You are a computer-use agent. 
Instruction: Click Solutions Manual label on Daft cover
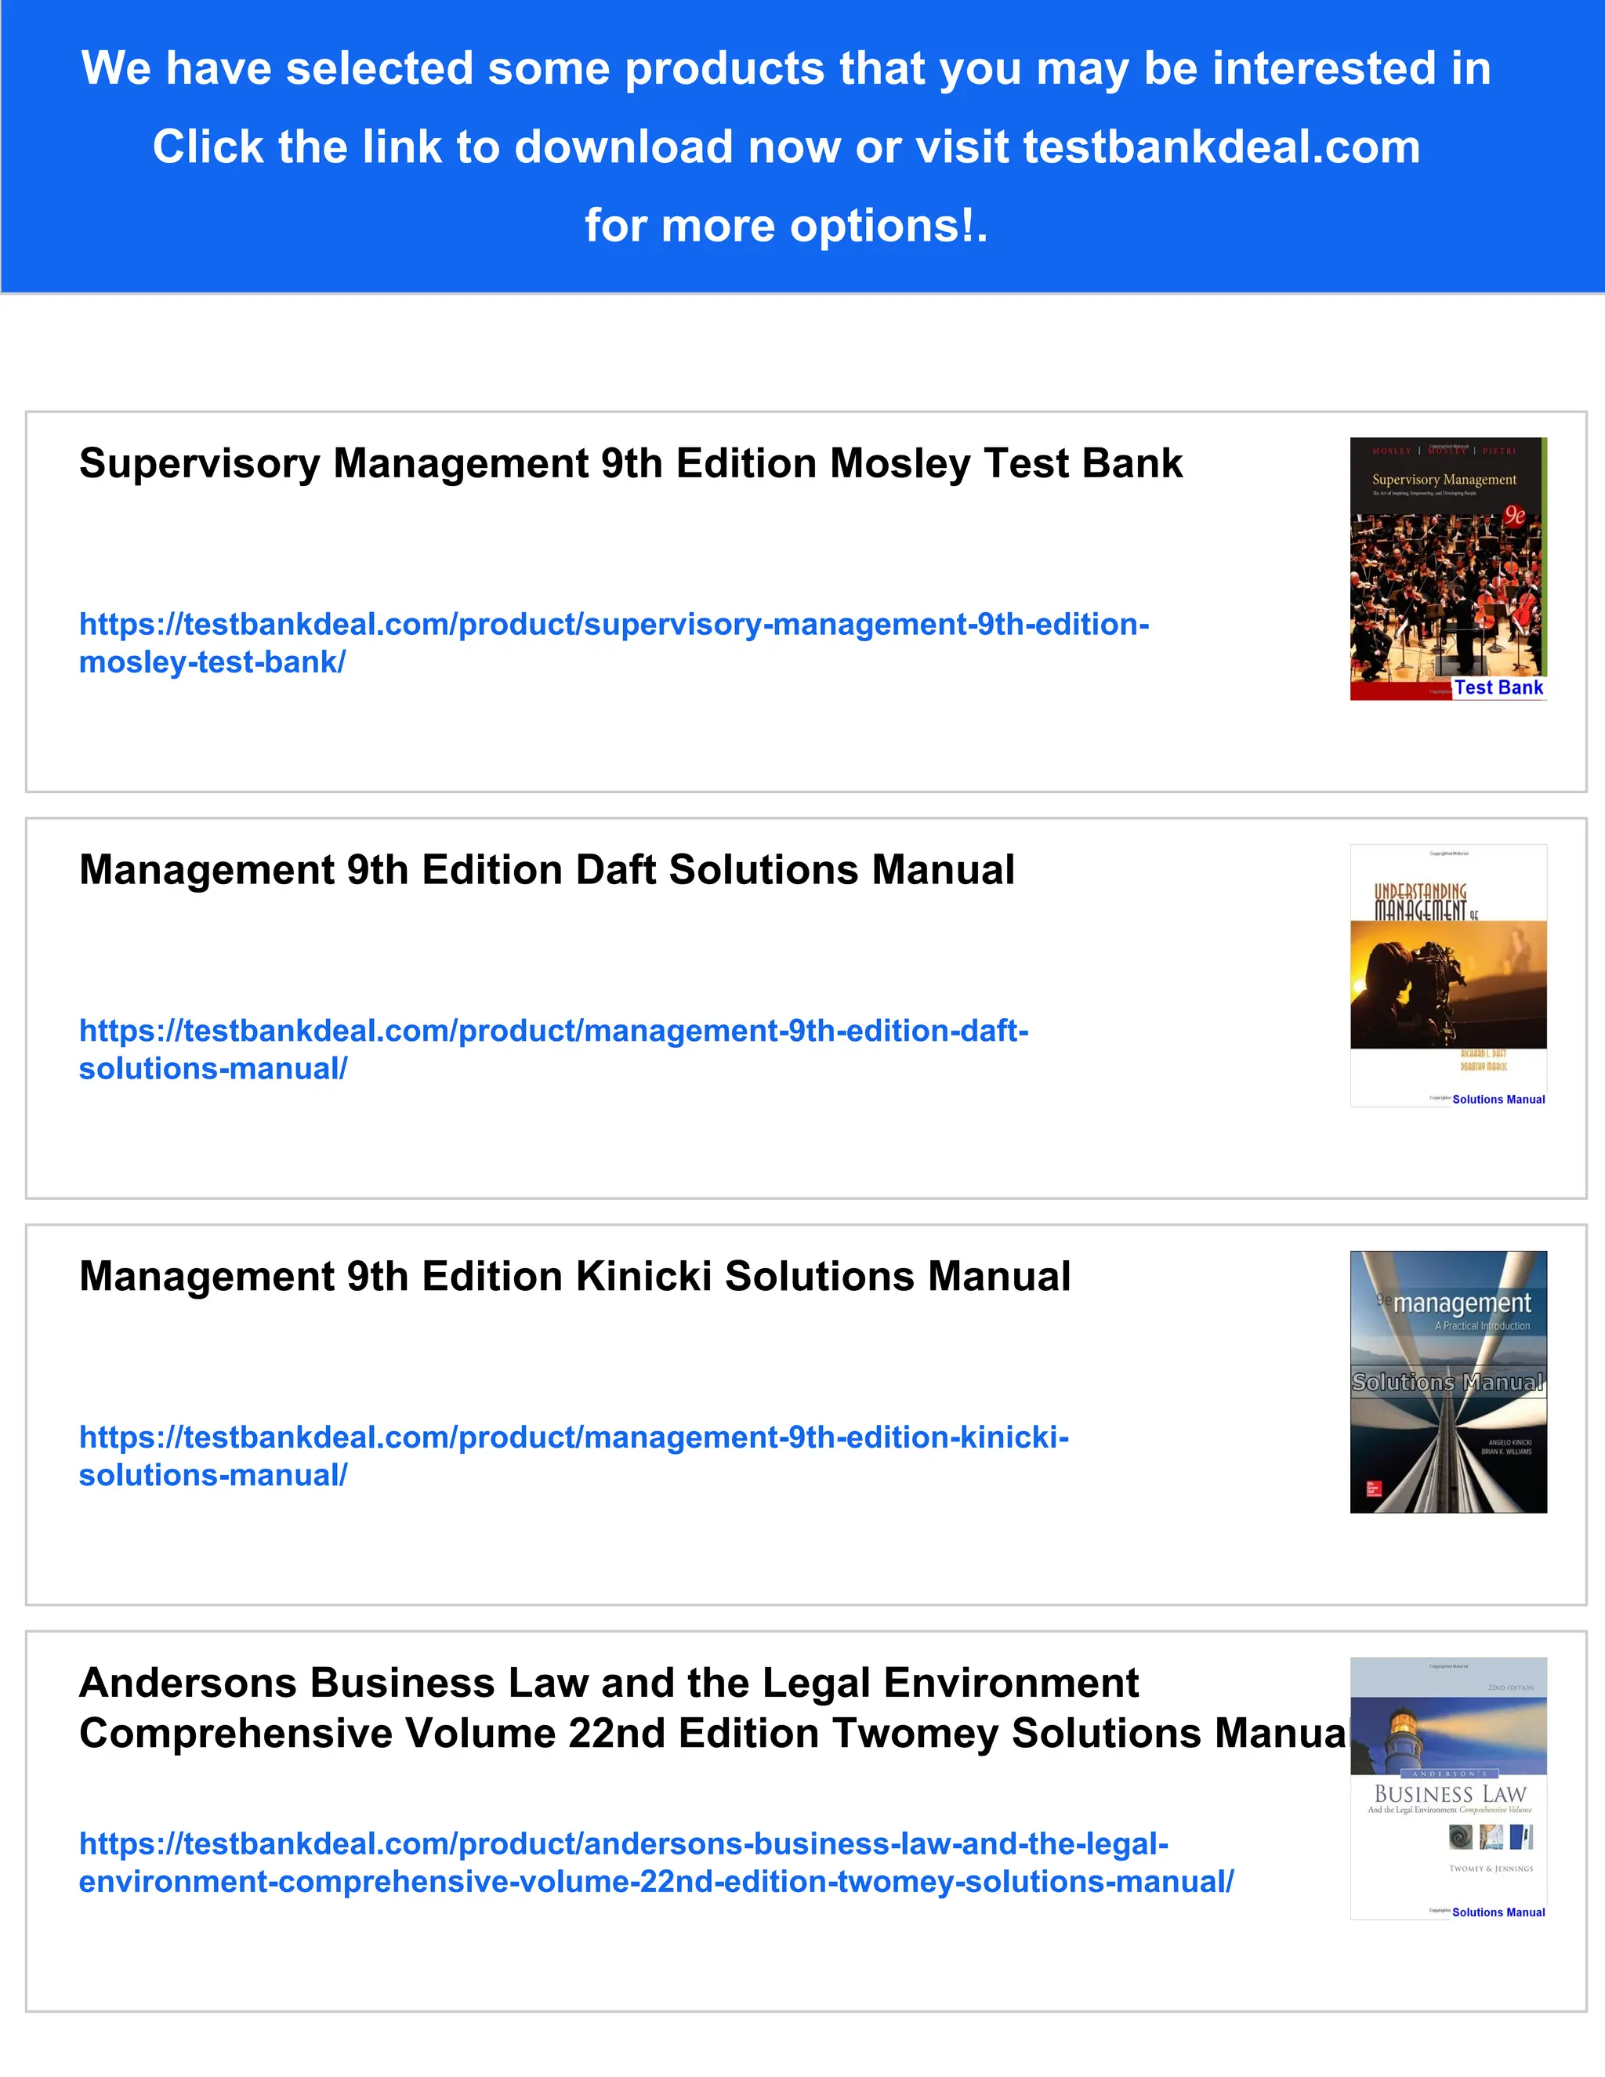point(1498,1100)
